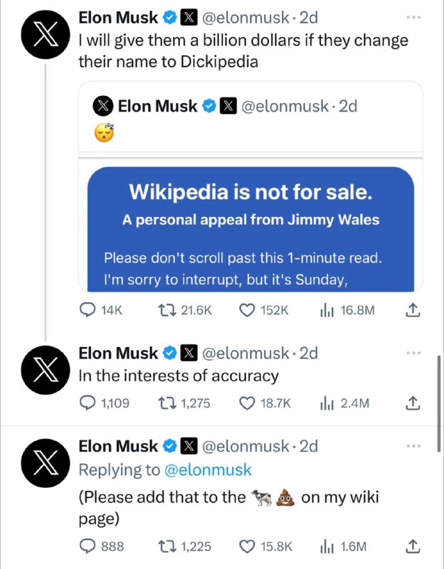Share the Dickipedia tweet via share icon

(x=411, y=310)
